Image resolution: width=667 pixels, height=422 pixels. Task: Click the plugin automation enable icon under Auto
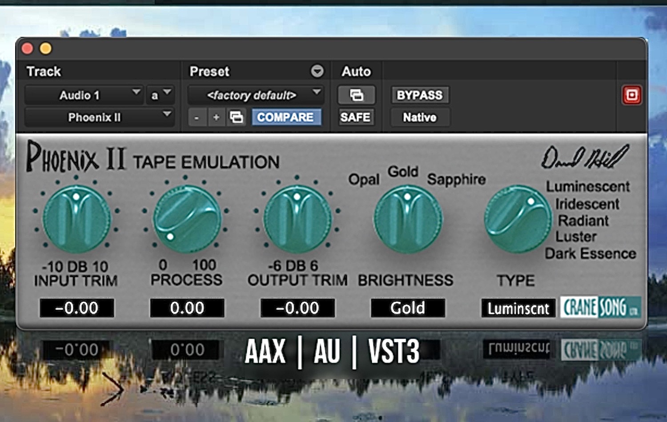click(x=356, y=95)
